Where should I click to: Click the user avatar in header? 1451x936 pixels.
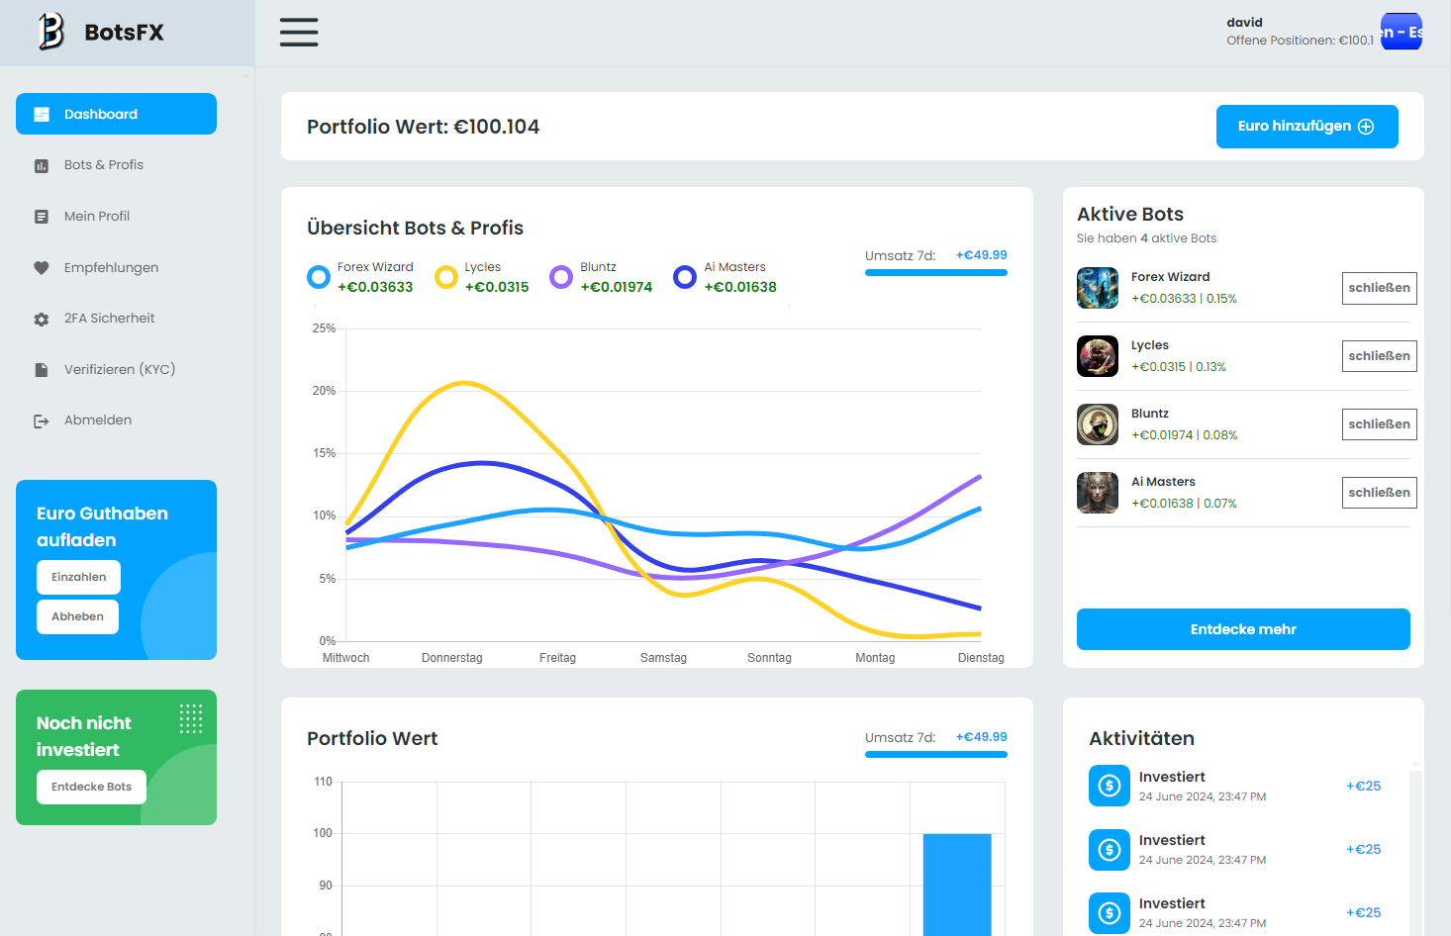(x=1402, y=32)
